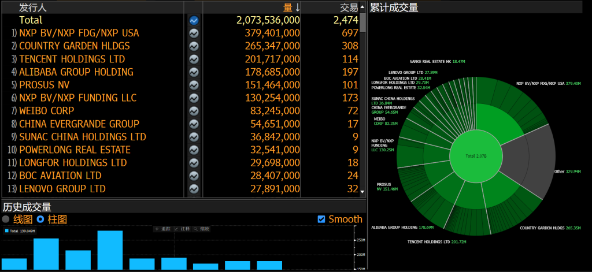Viewport: 592px width, 272px height.
Task: Toggle chart icon for ALIBABA GROUP HOLDING
Action: pos(194,72)
